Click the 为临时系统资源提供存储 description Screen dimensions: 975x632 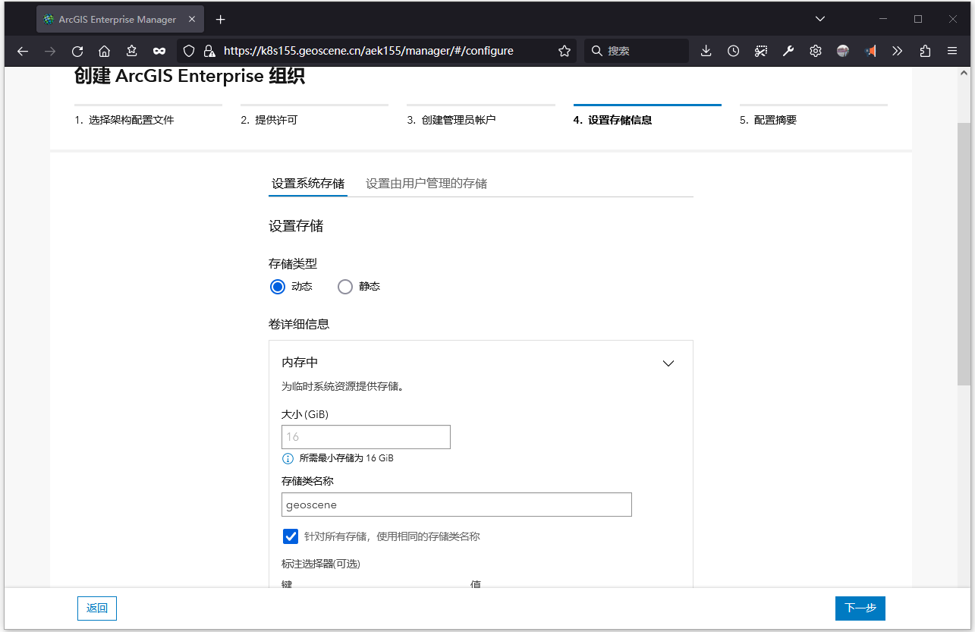(x=342, y=386)
